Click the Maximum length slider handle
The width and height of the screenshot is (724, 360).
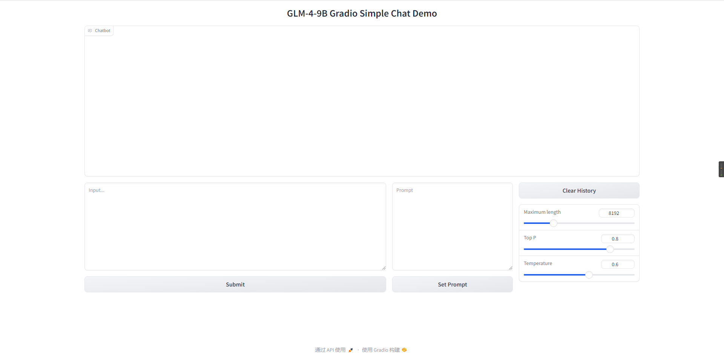(x=553, y=223)
